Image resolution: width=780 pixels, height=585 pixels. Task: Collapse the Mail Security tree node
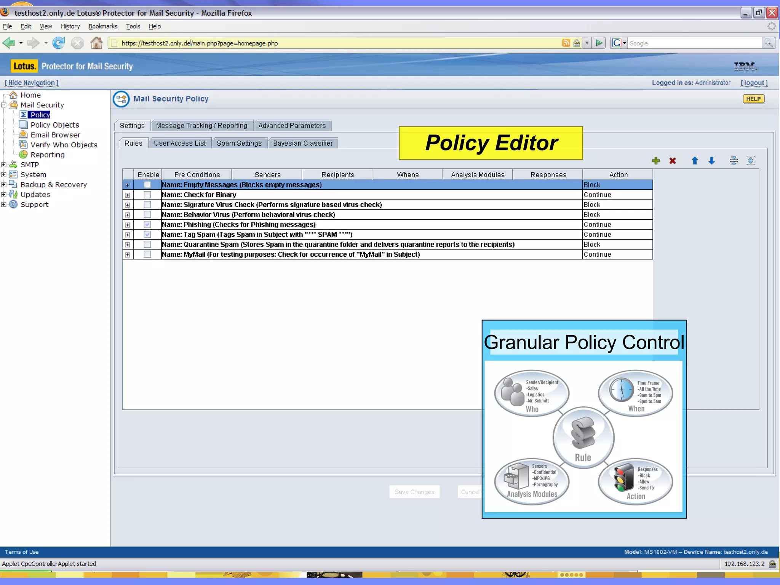4,105
